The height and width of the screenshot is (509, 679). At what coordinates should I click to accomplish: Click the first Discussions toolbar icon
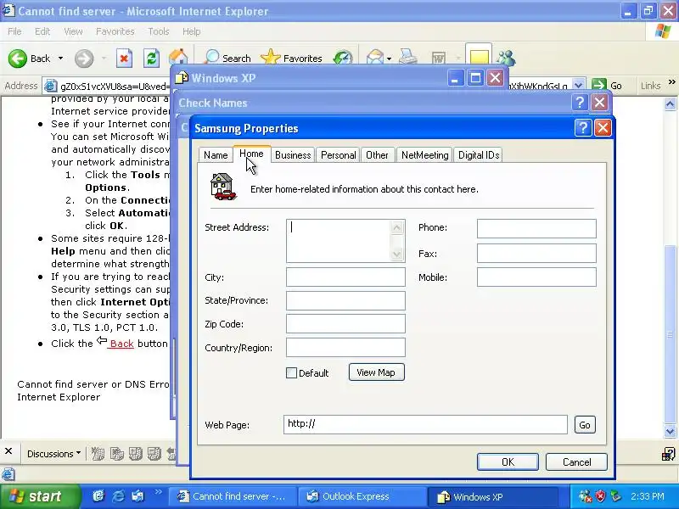click(x=98, y=454)
